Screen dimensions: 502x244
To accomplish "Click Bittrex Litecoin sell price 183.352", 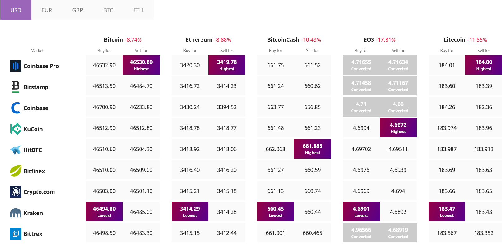I will click(484, 233).
